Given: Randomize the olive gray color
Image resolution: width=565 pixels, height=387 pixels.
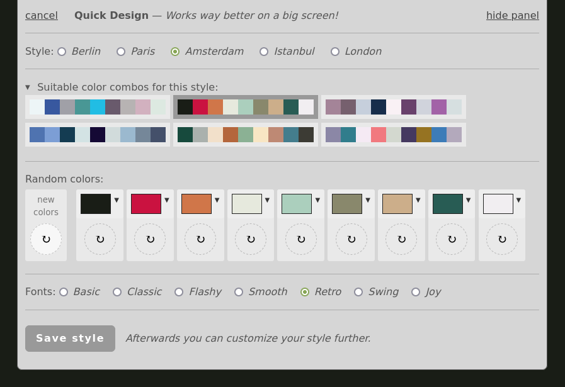Looking at the screenshot, I should tap(351, 239).
